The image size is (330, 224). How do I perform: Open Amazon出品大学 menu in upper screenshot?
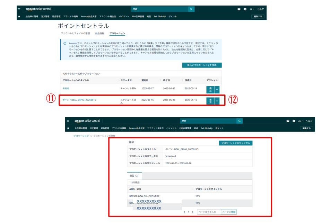(x=89, y=16)
